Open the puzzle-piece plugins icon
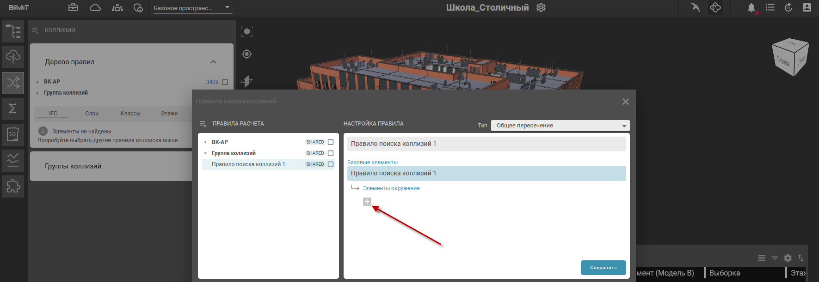 pyautogui.click(x=13, y=186)
